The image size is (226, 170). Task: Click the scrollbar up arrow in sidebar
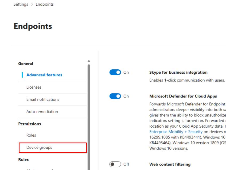89,61
